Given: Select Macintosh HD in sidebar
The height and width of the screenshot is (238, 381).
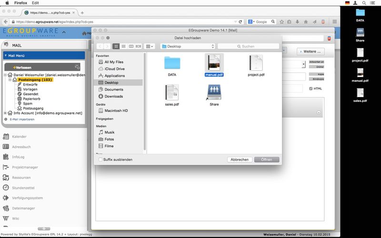Looking at the screenshot, I should tap(116, 110).
